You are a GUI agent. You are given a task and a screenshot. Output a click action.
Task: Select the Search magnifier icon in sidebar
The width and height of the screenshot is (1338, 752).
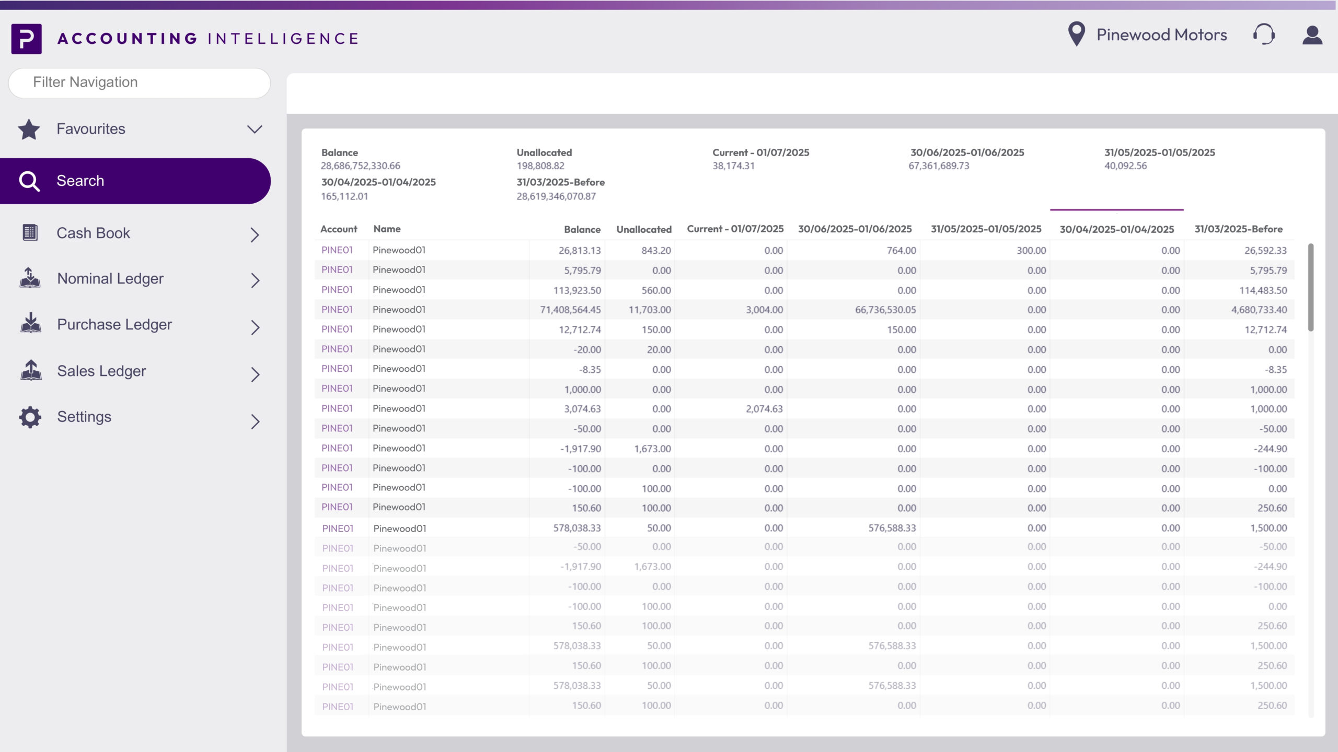[30, 181]
